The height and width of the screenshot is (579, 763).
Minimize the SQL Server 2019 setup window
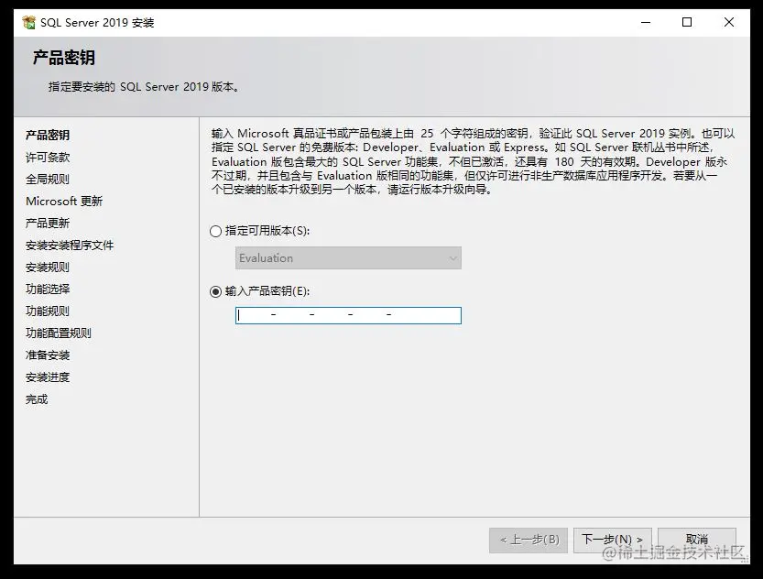click(x=646, y=22)
